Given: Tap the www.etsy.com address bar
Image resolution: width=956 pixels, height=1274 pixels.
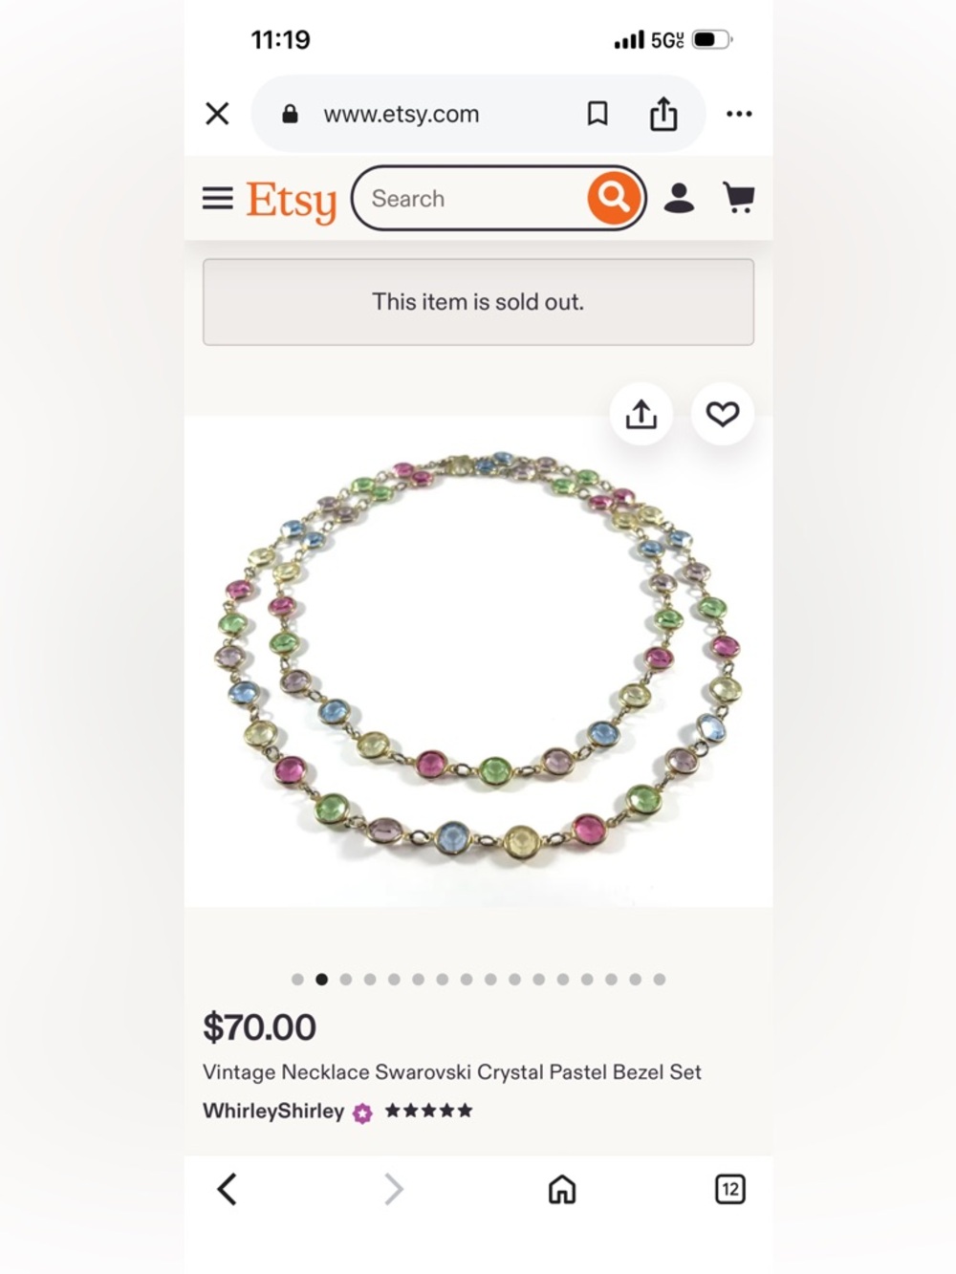Looking at the screenshot, I should (402, 114).
